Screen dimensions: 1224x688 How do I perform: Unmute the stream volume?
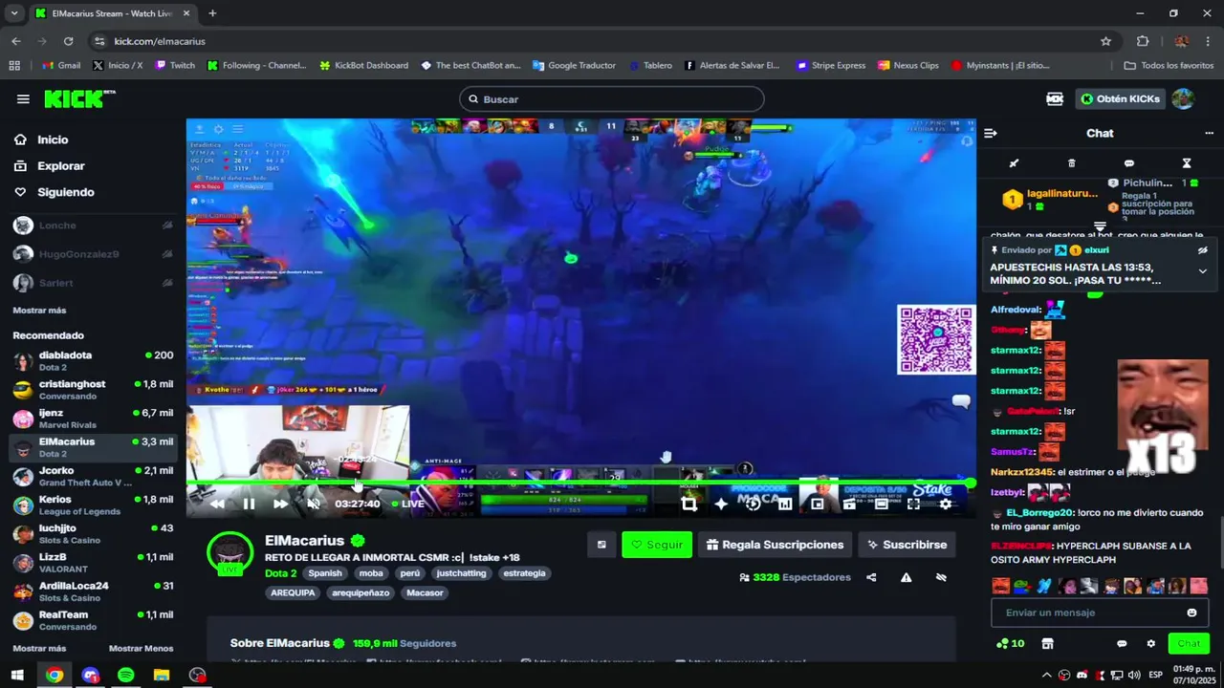[x=313, y=504]
